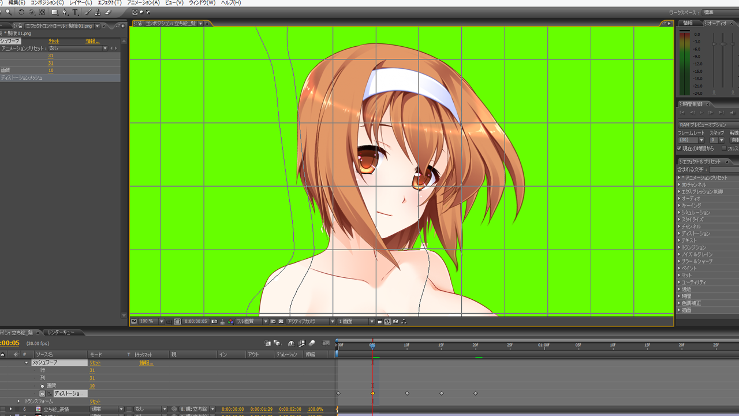Screen dimensions: 739x416
Task: Toggle stopwatch for 画質 property
Action: point(42,386)
